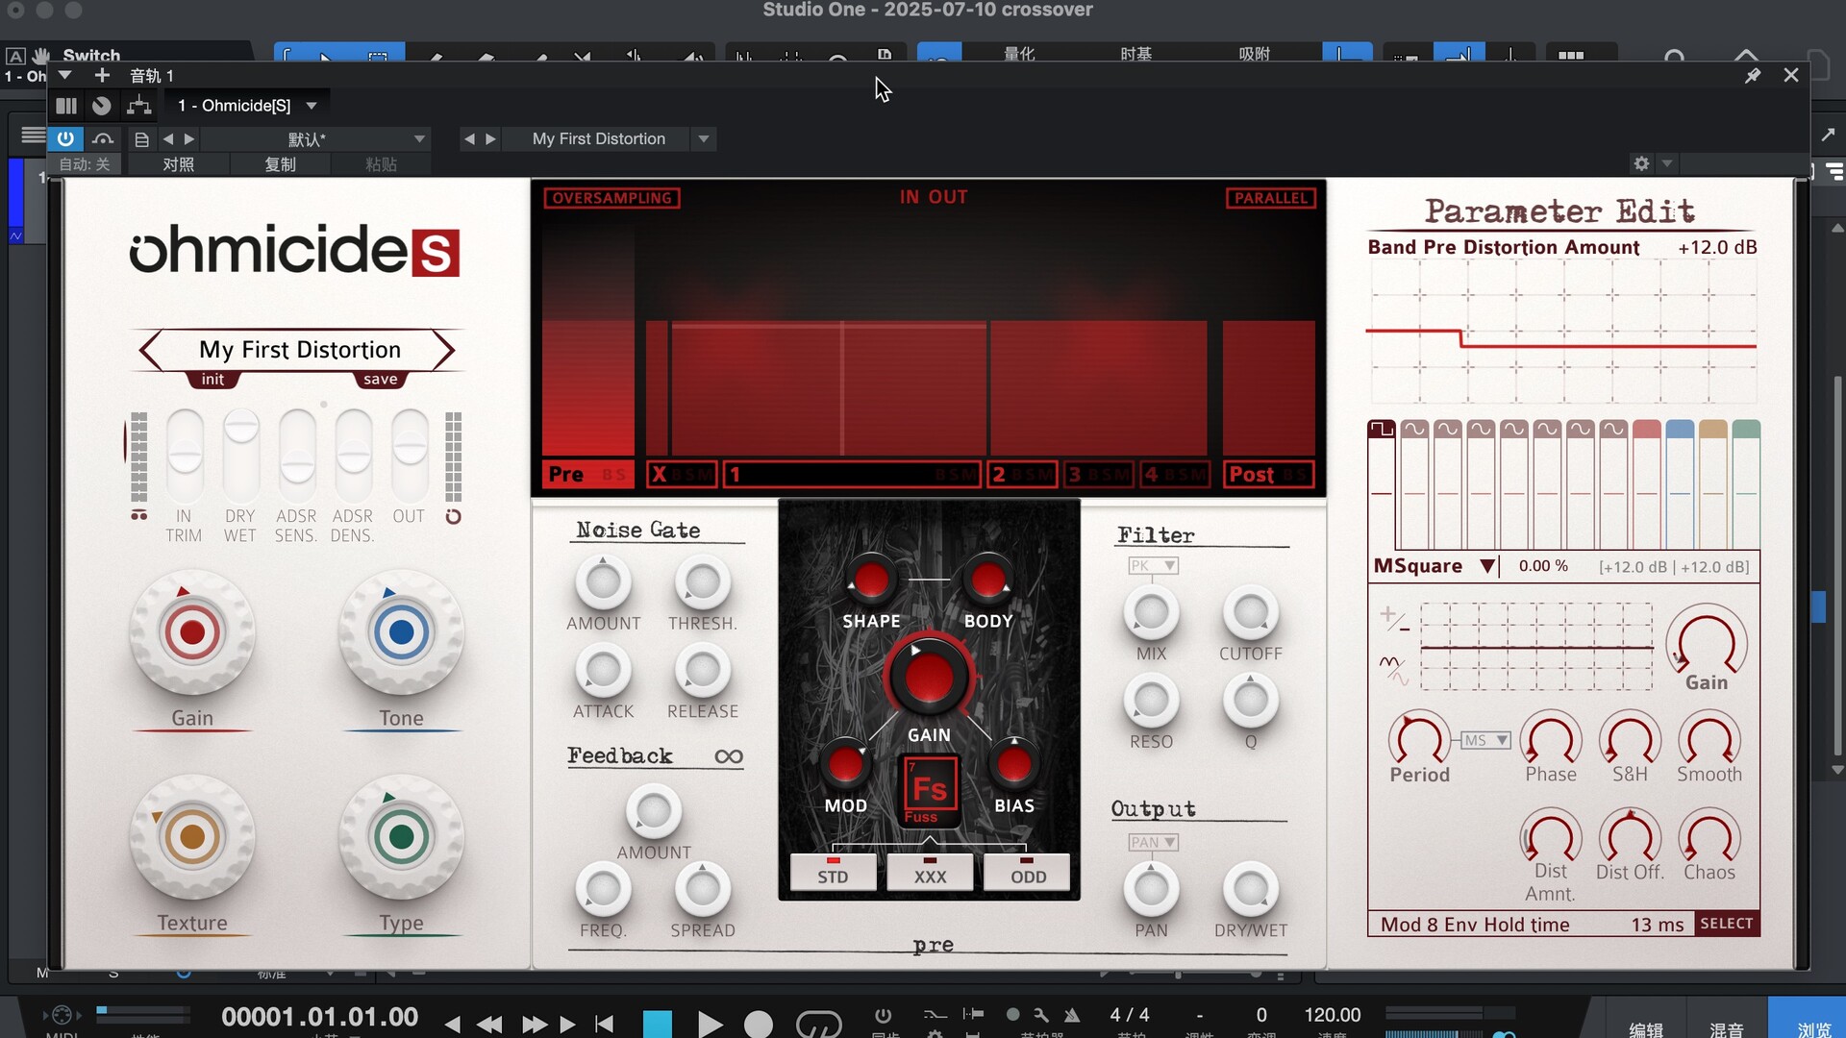Select band 2 tab
Viewport: 1846px width, 1038px height.
tap(1021, 474)
